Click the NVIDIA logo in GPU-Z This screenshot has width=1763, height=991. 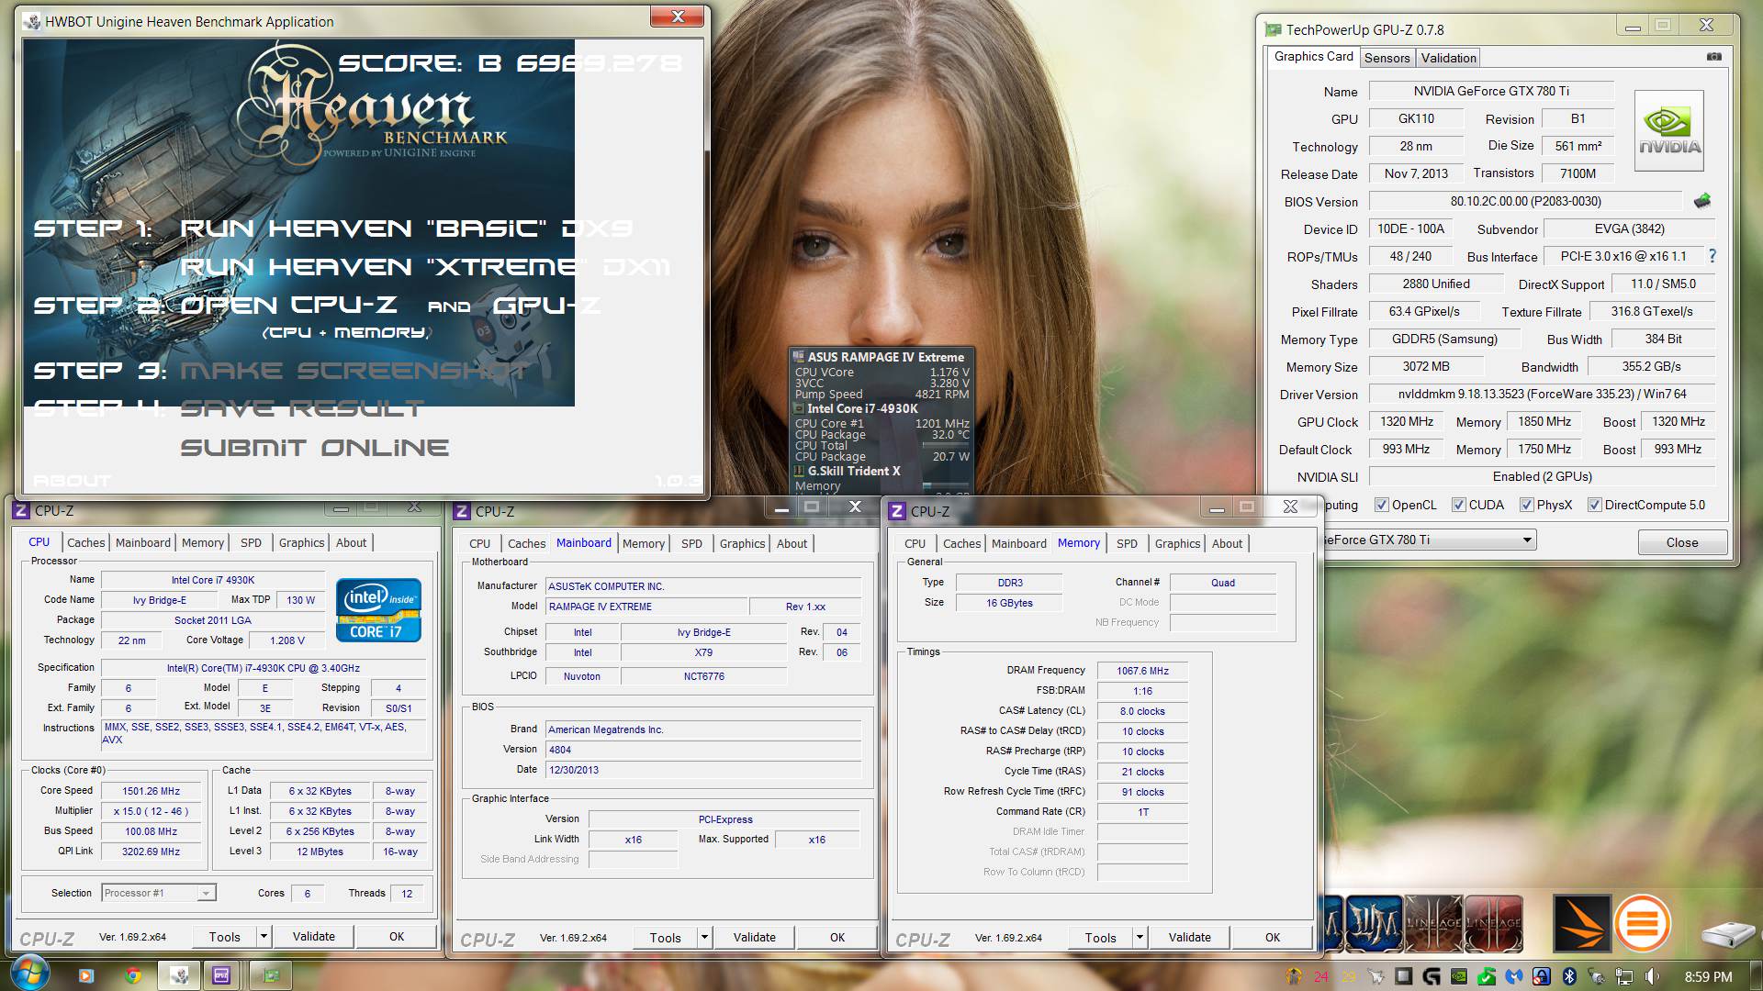point(1669,130)
